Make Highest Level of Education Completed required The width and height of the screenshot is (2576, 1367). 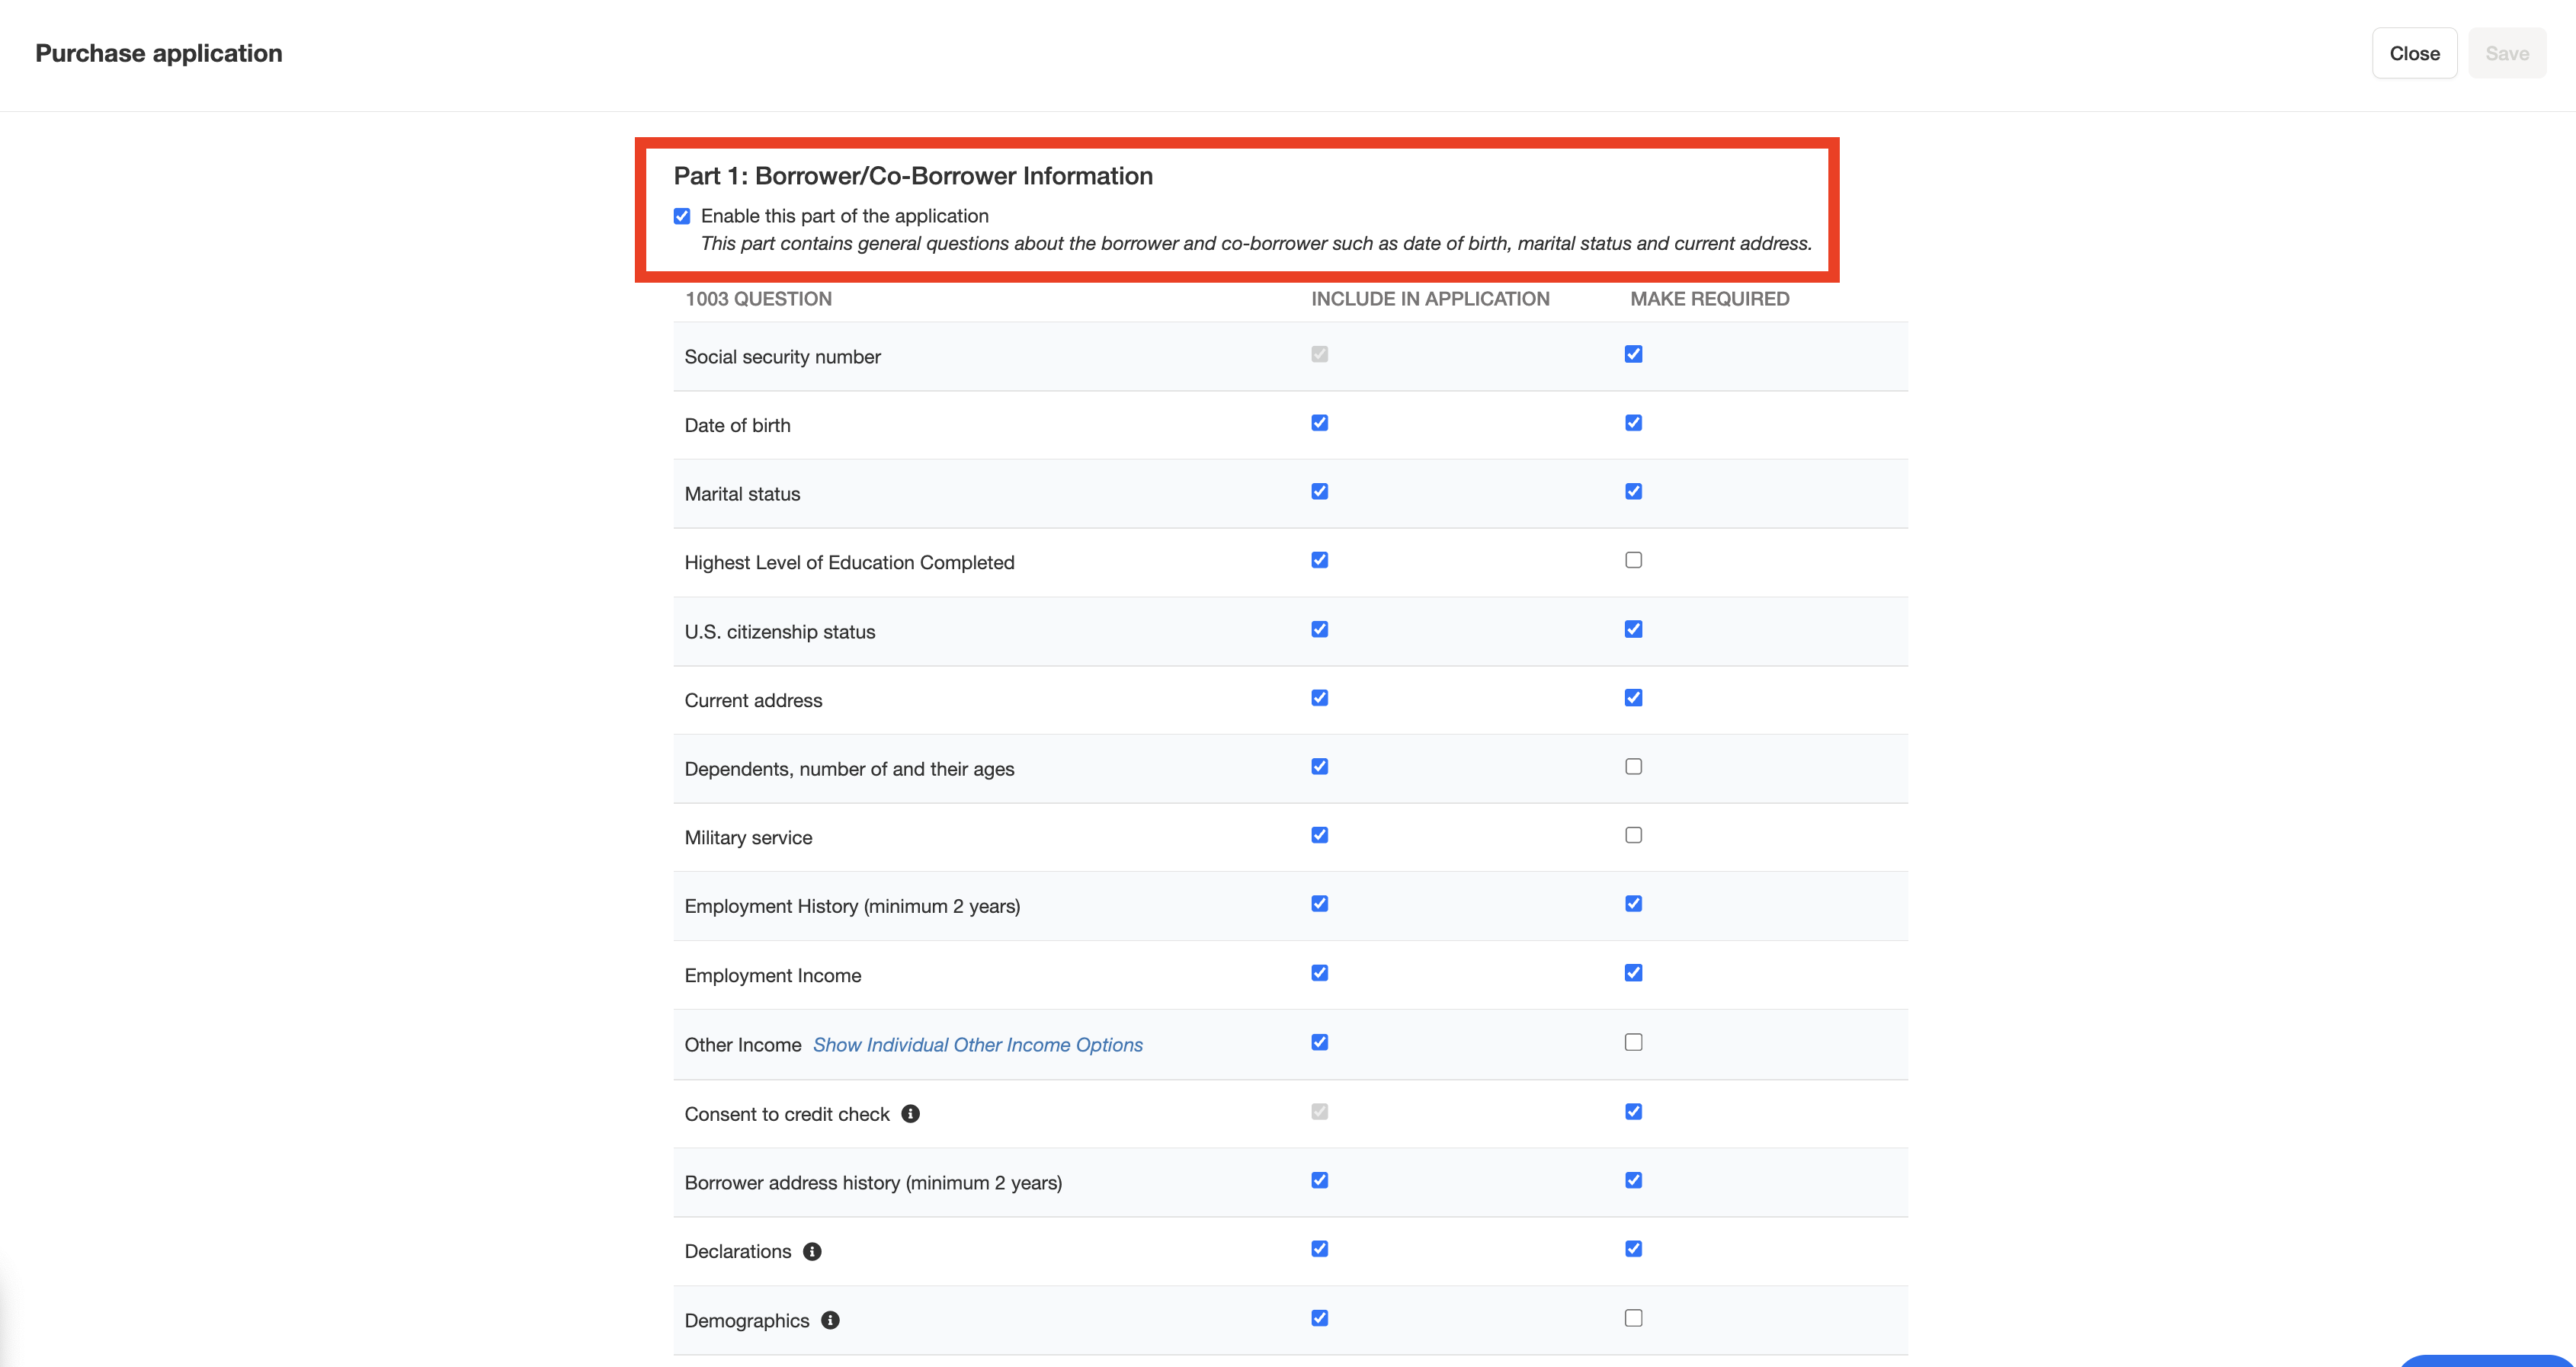point(1633,560)
